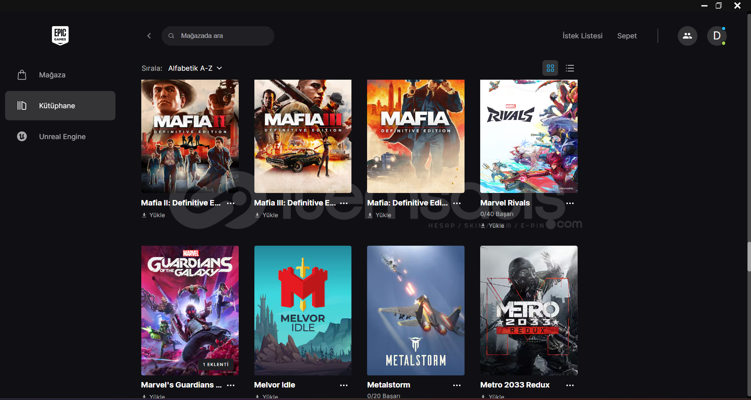The width and height of the screenshot is (751, 400).
Task: Click Melvor Idle title text
Action: click(275, 385)
